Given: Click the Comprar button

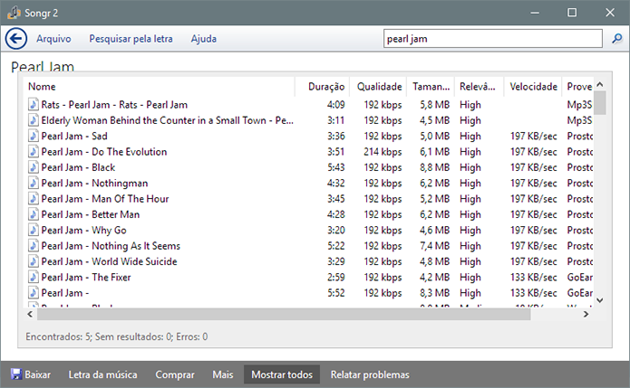Looking at the screenshot, I should pos(175,374).
